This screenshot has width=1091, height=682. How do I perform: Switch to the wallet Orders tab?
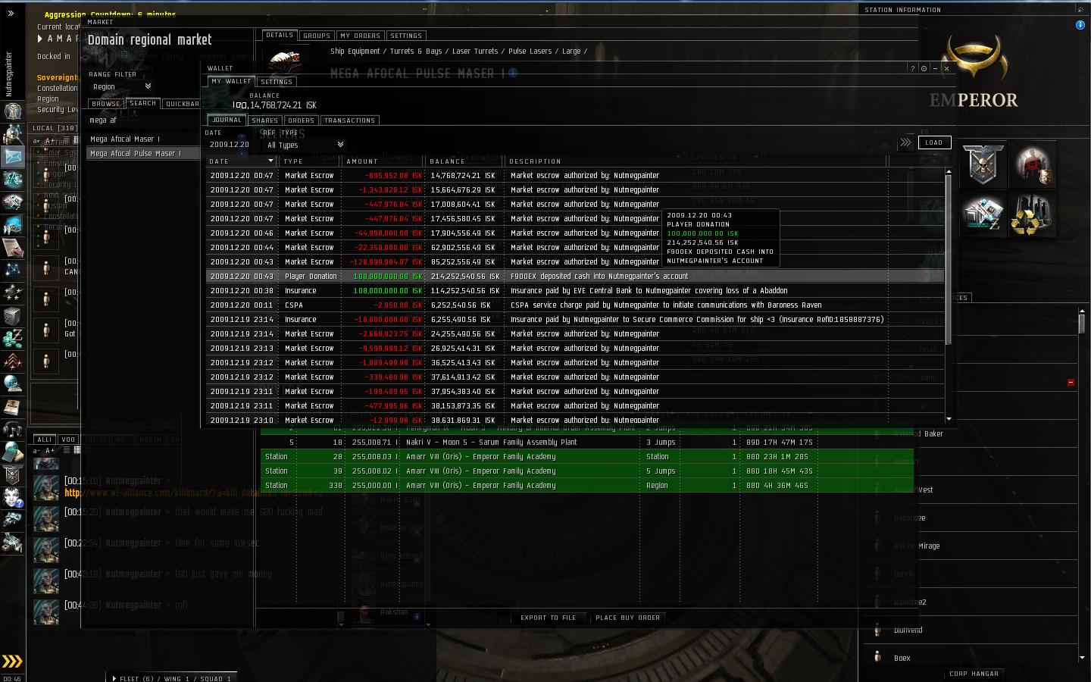point(301,120)
